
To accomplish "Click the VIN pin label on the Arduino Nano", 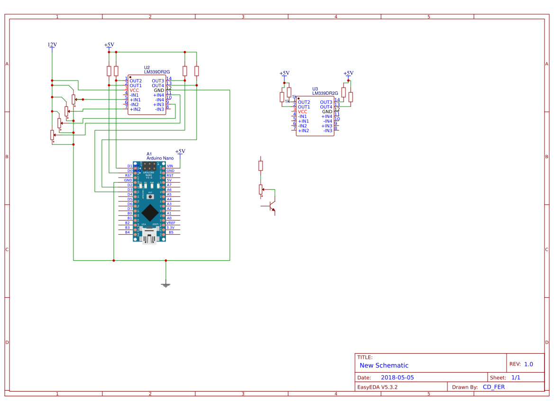I will (x=171, y=165).
